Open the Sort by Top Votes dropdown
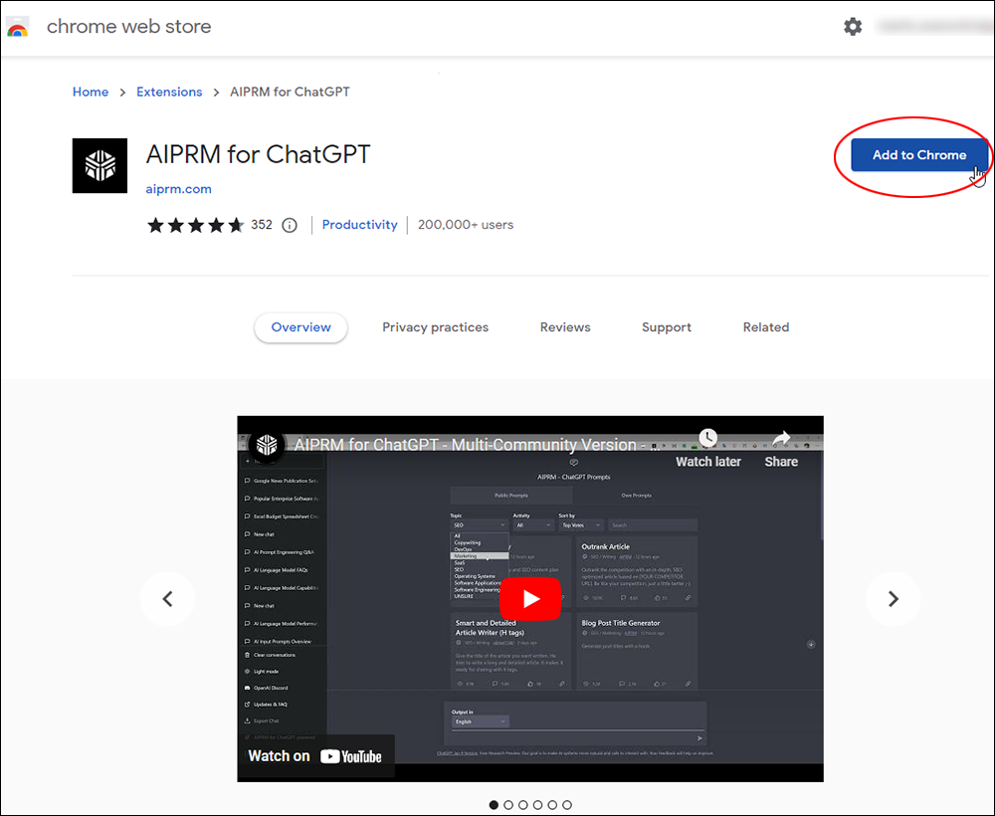Screen dimensions: 995x816 pos(581,525)
